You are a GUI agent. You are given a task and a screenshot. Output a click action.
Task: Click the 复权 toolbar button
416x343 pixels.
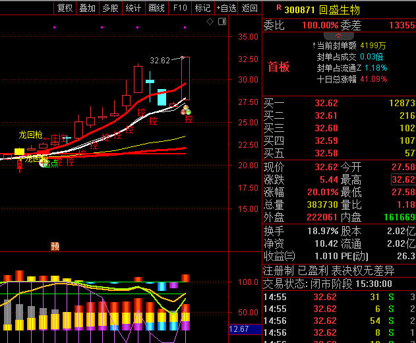(x=65, y=8)
